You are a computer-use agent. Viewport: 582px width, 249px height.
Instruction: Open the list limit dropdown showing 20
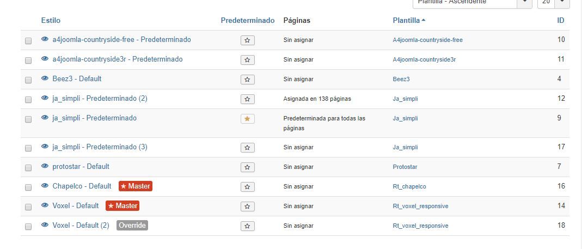pyautogui.click(x=554, y=3)
